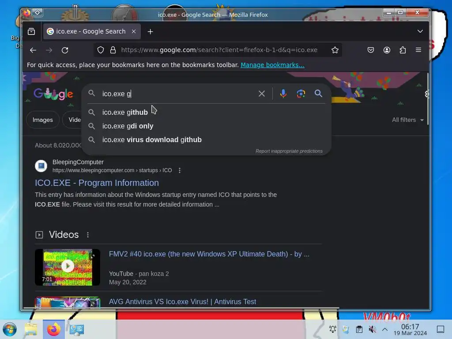Search by image with Google Lens icon
The height and width of the screenshot is (339, 452).
point(301,94)
